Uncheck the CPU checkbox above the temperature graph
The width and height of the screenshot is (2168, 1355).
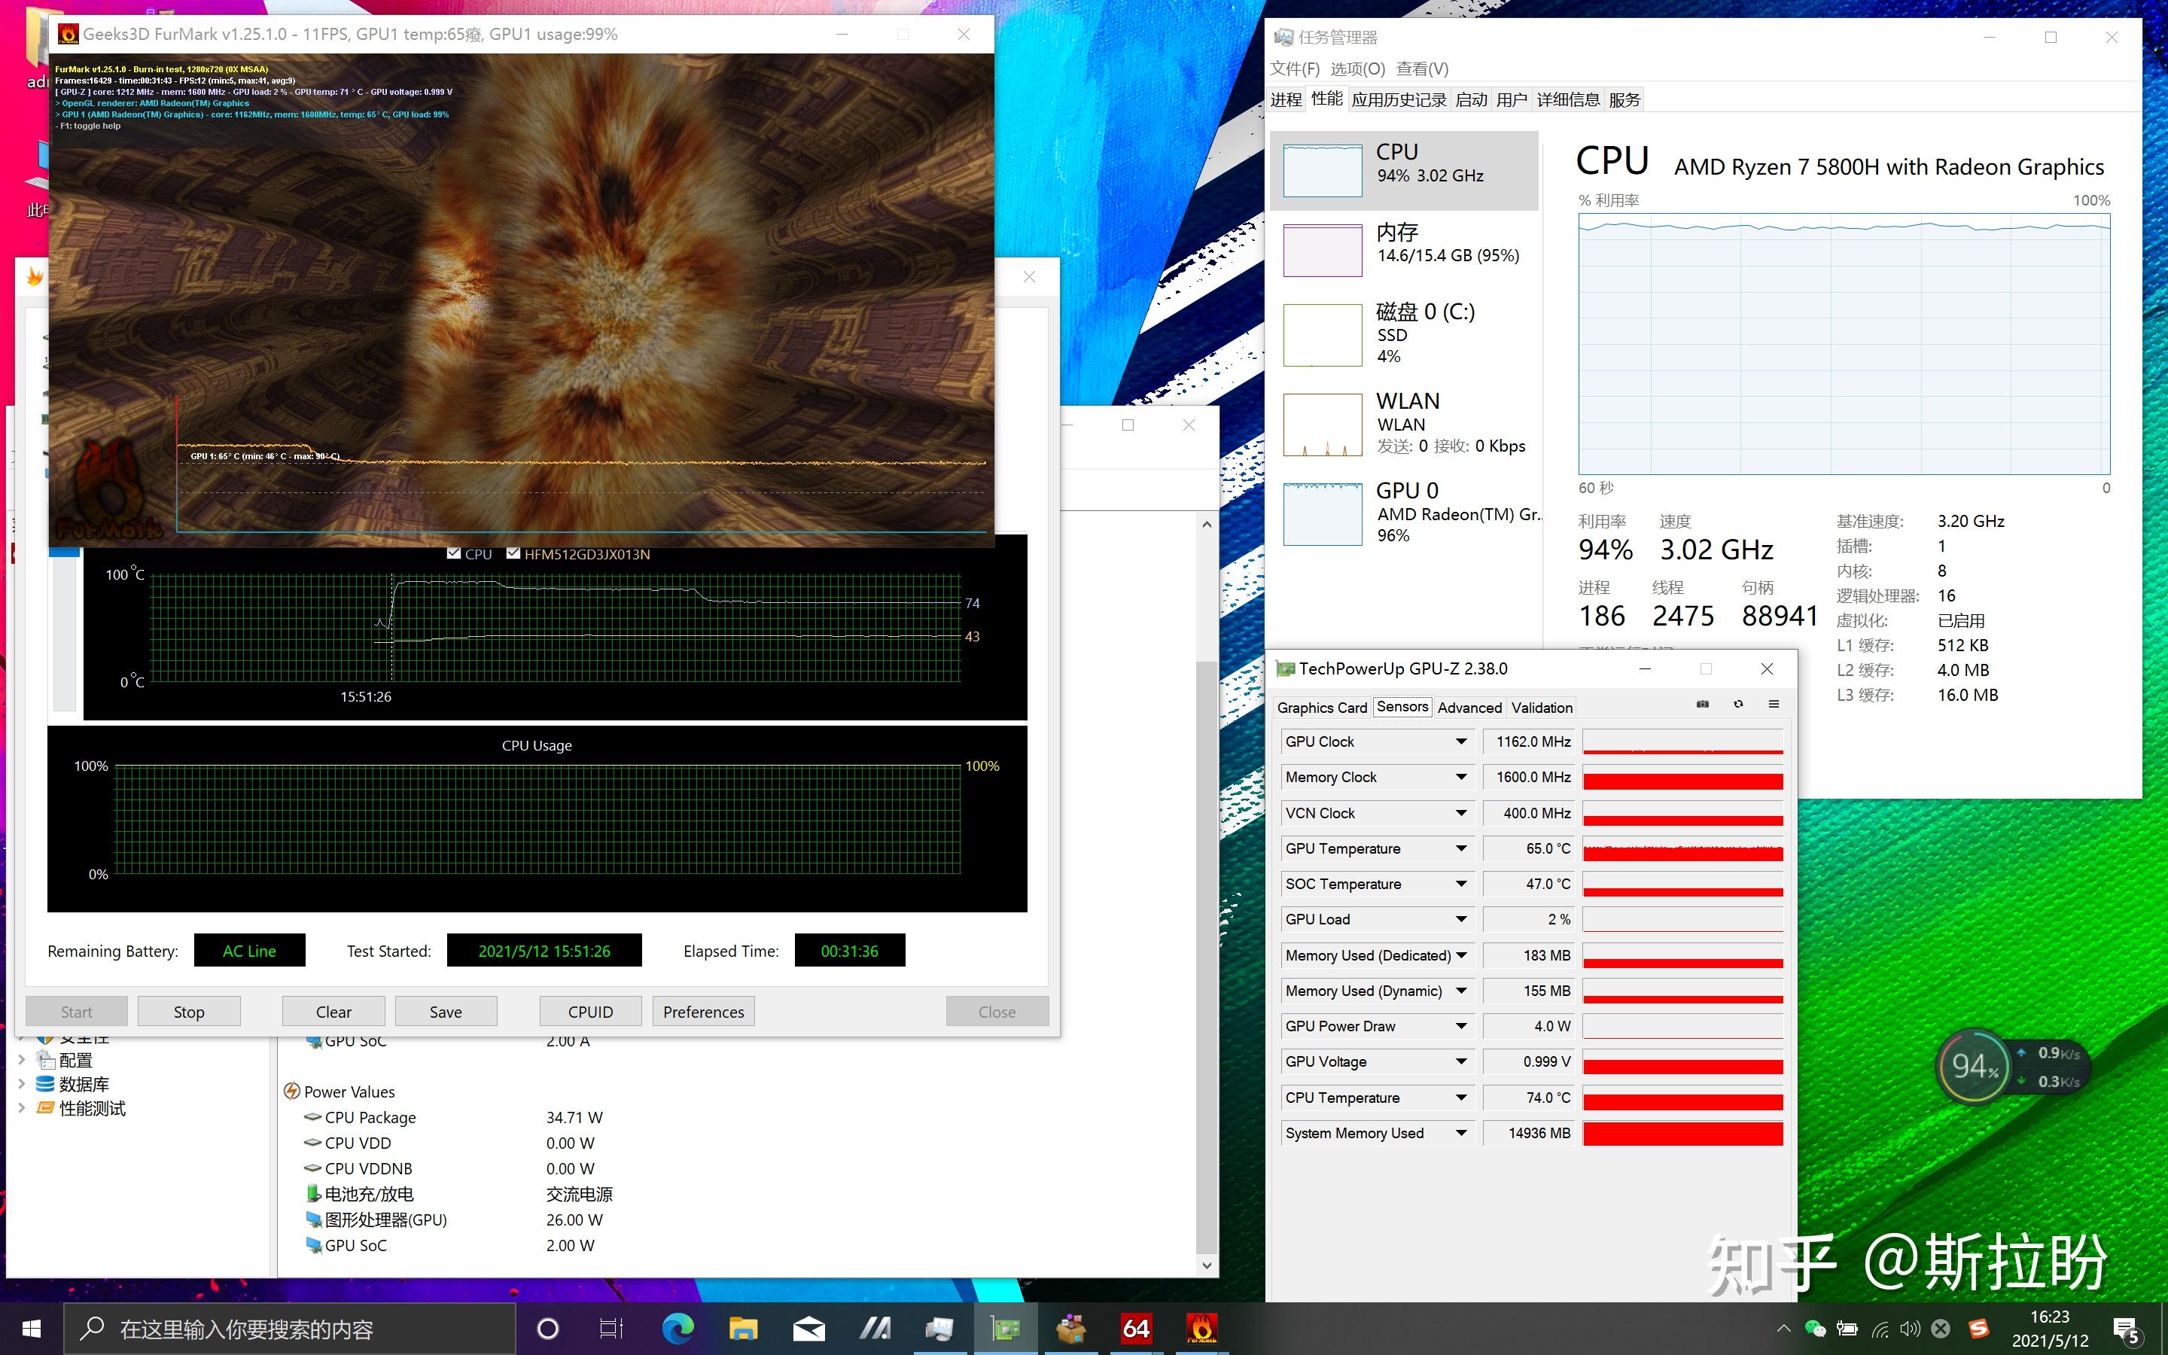click(454, 554)
